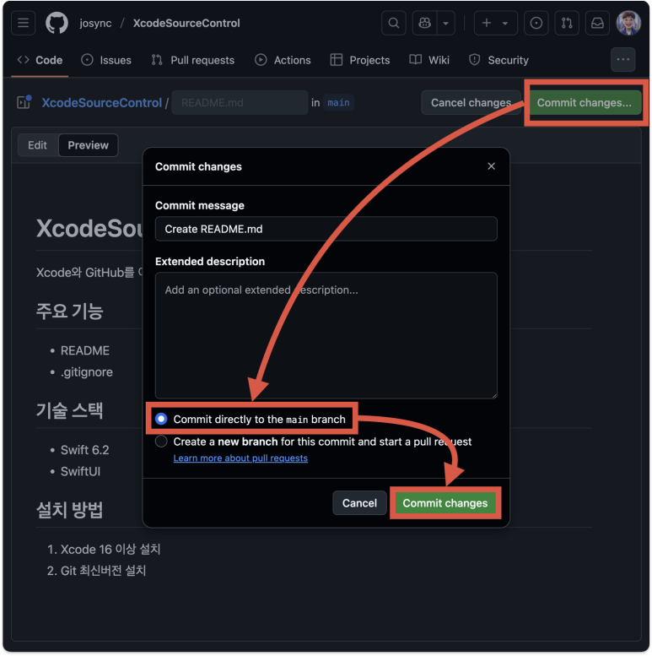Image resolution: width=652 pixels, height=656 pixels.
Task: Open the create new plus menu
Action: click(x=496, y=23)
